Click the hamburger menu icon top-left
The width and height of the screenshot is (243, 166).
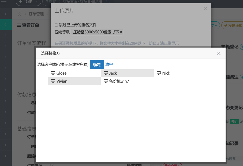[x=4, y=2]
